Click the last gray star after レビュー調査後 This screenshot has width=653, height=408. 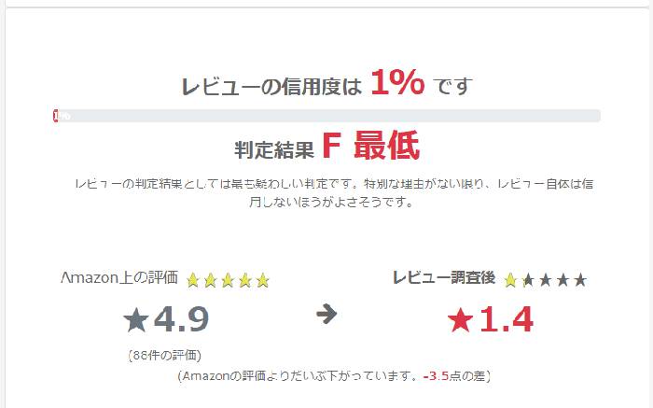pos(580,280)
